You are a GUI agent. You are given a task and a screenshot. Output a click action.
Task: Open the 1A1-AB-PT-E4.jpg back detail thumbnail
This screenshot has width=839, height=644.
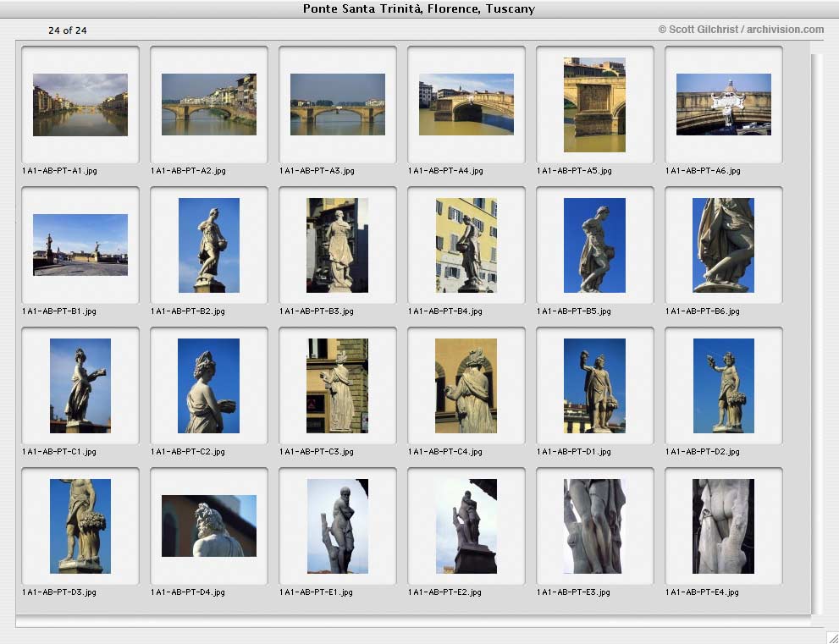point(723,526)
